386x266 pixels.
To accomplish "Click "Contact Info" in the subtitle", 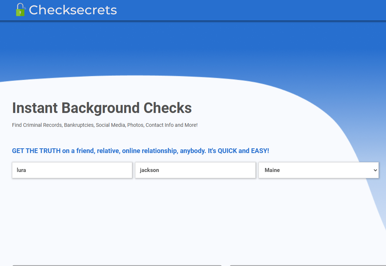I will (x=159, y=125).
